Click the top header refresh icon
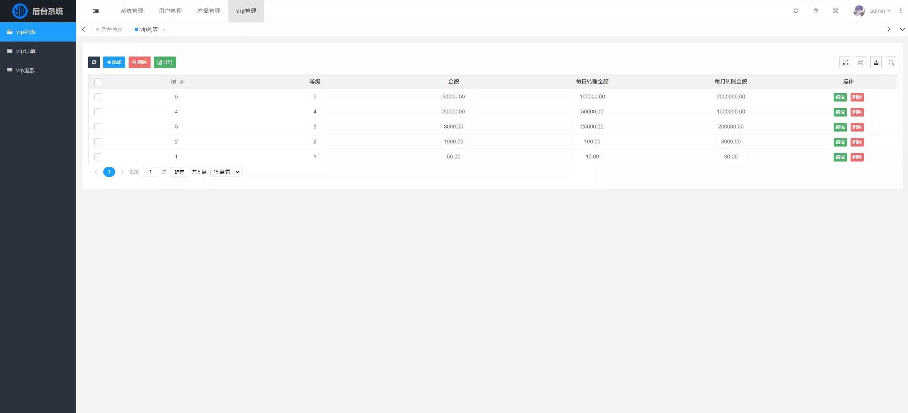Screen dimensions: 908x413 [x=796, y=11]
